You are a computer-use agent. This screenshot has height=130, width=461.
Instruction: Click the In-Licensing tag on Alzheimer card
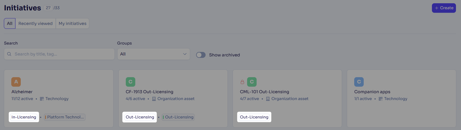click(x=24, y=117)
